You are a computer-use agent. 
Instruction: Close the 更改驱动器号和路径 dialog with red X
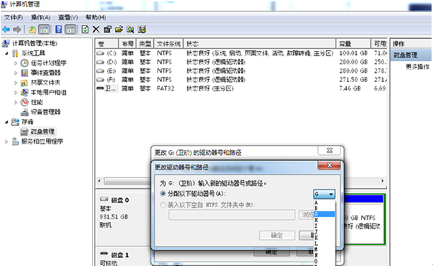click(x=329, y=165)
